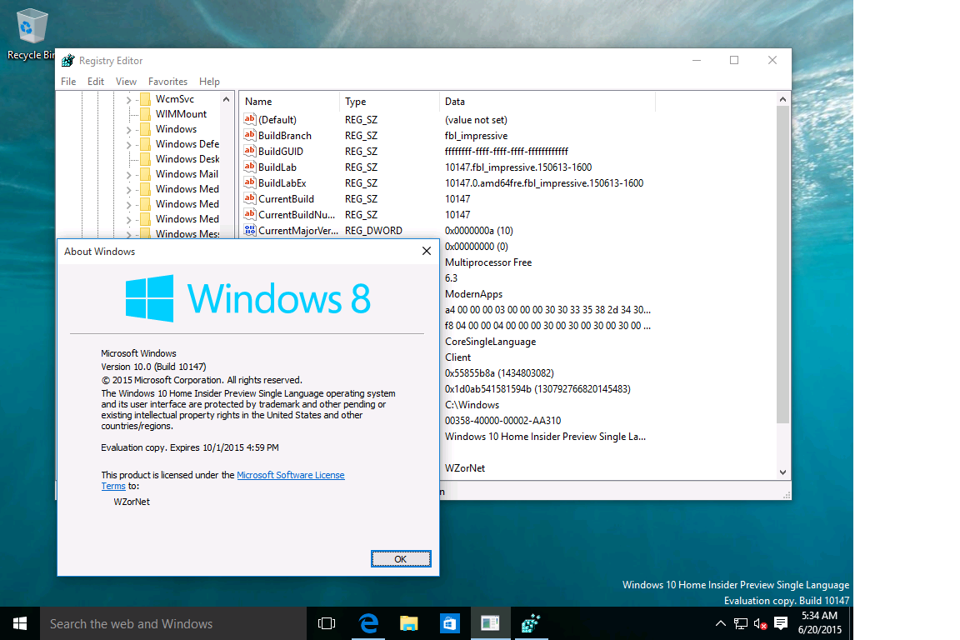Open the Action Center notification icon
This screenshot has width=960, height=640.
780,622
